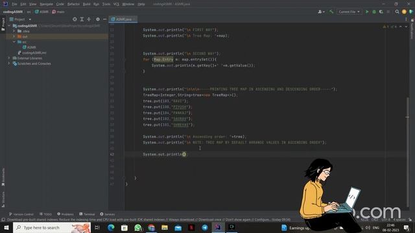Open the Edit menu

click(23, 5)
